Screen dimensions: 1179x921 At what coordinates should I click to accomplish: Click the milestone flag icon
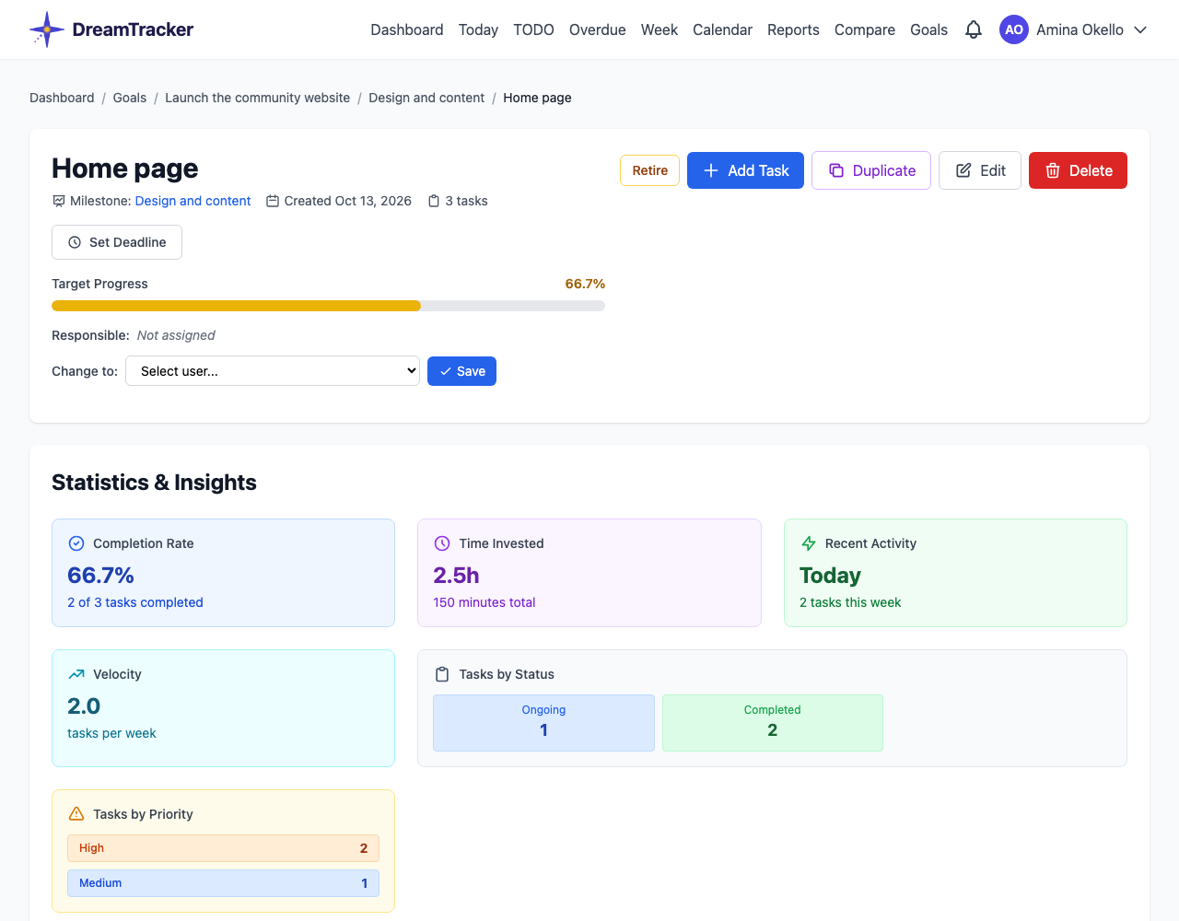click(59, 201)
